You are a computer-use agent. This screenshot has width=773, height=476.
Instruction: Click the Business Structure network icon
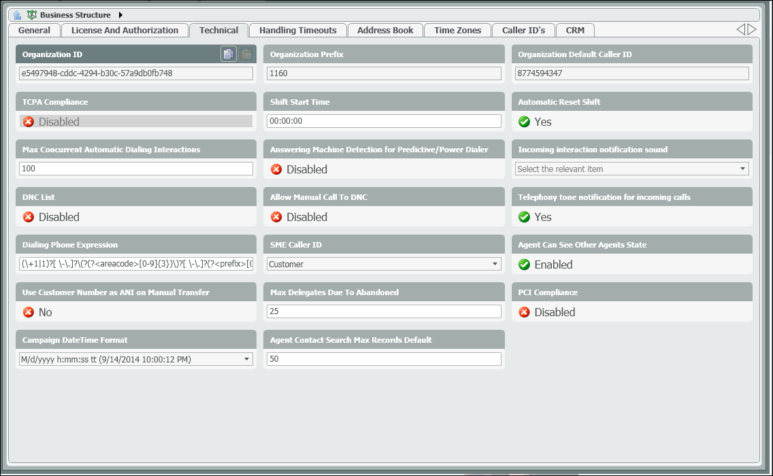point(31,14)
